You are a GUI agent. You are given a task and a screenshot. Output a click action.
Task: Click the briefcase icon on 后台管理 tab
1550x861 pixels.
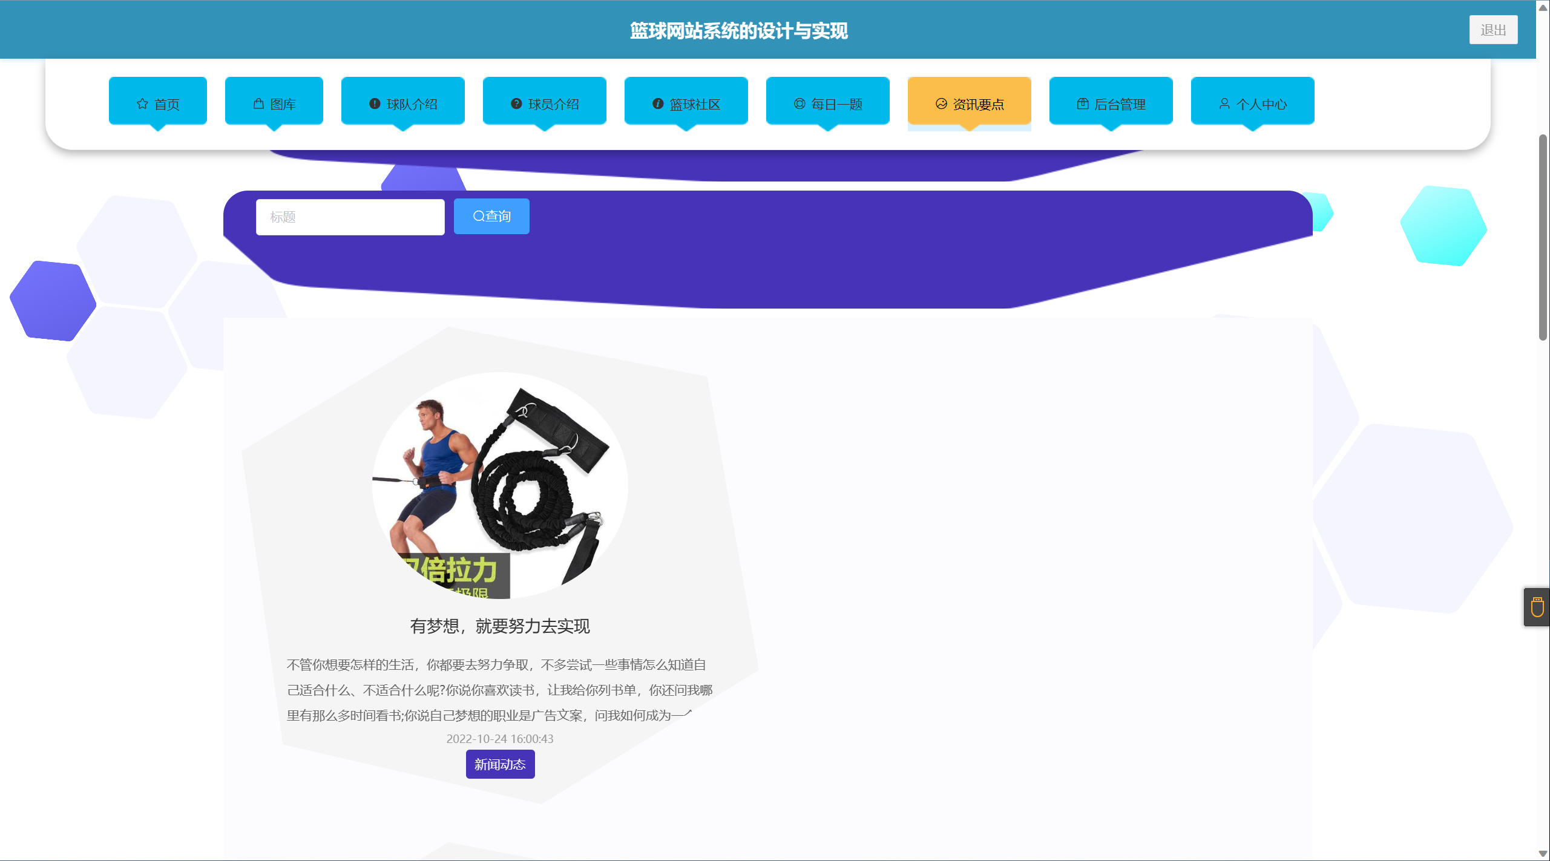tap(1082, 103)
